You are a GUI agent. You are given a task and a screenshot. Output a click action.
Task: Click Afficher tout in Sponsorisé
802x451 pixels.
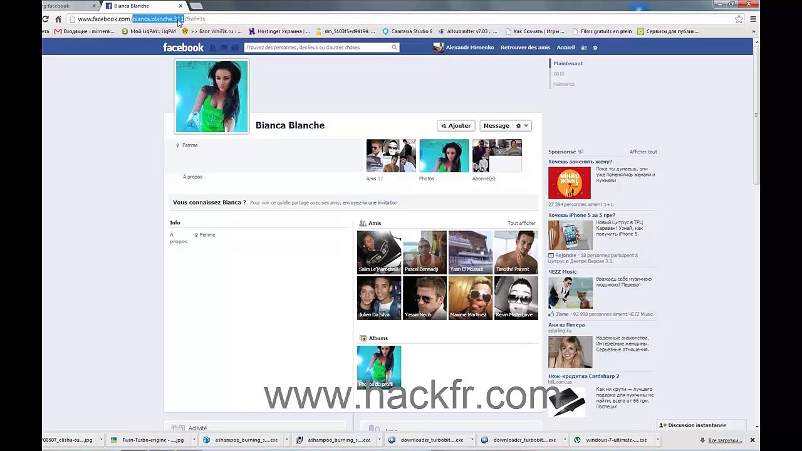643,152
